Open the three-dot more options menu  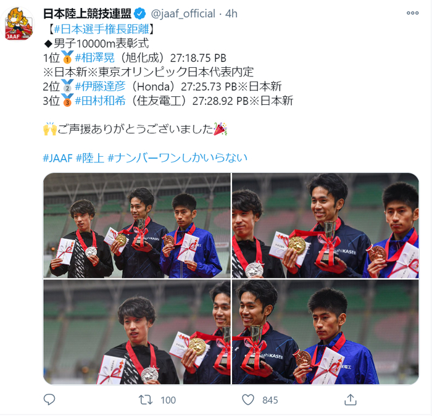point(412,13)
